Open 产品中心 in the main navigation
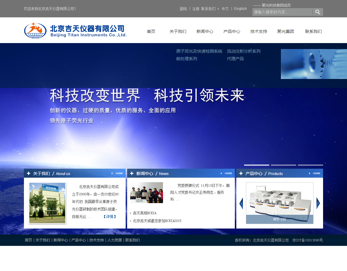Screen dimensions: 347x271 [x=232, y=31]
